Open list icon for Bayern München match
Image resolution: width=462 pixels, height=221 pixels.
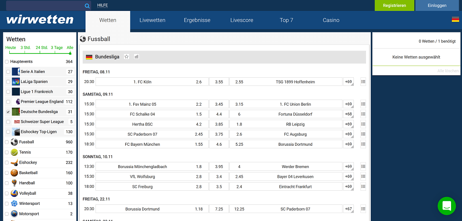pos(363,144)
